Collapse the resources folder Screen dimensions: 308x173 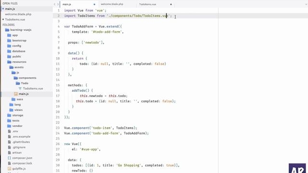click(x=19, y=62)
